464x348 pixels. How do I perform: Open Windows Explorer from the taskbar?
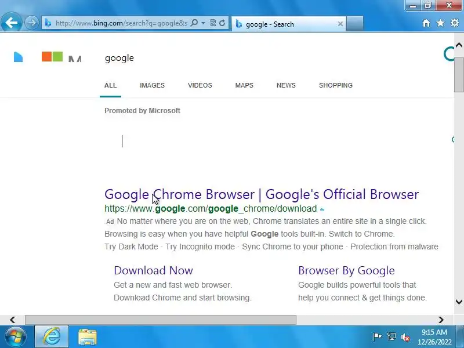point(88,337)
